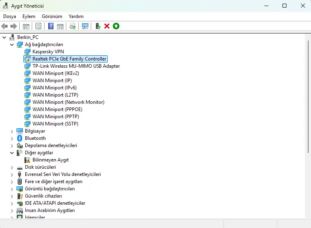Click the show/hide console tree icon
The width and height of the screenshot is (311, 228).
(26, 26)
